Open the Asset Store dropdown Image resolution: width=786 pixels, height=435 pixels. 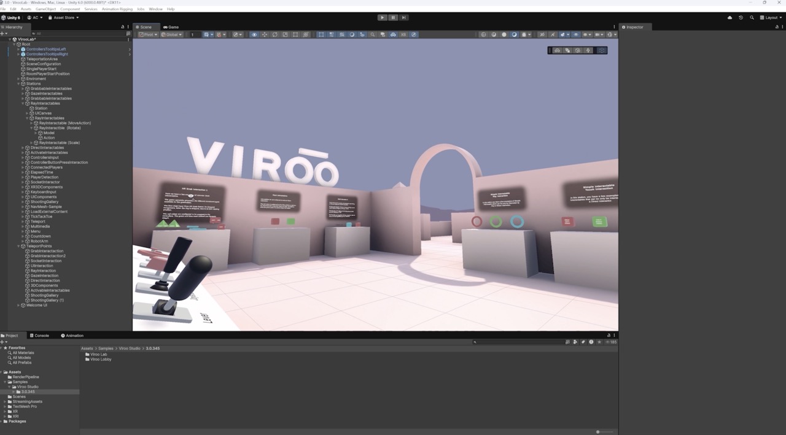(63, 17)
